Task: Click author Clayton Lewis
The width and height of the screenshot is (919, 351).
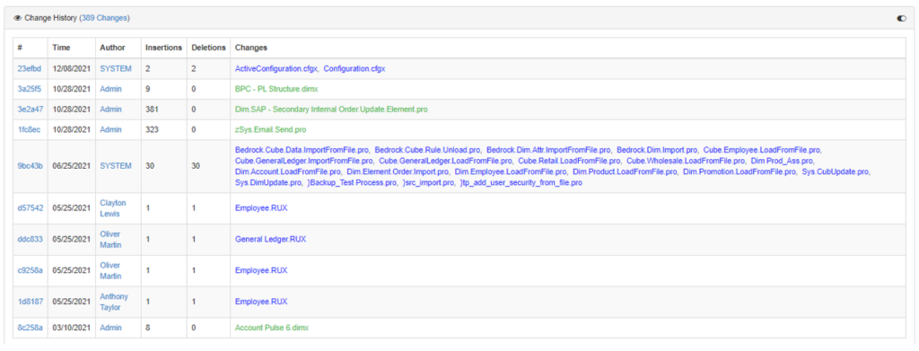Action: [x=114, y=207]
